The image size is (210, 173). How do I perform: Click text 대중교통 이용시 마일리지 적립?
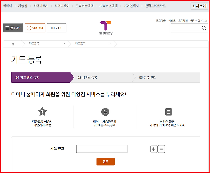(42, 124)
